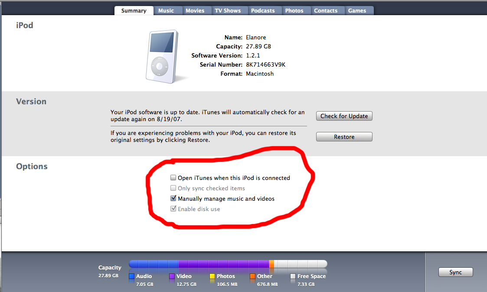The width and height of the screenshot is (487, 292).
Task: Go to the Podcasts tab
Action: tap(263, 10)
